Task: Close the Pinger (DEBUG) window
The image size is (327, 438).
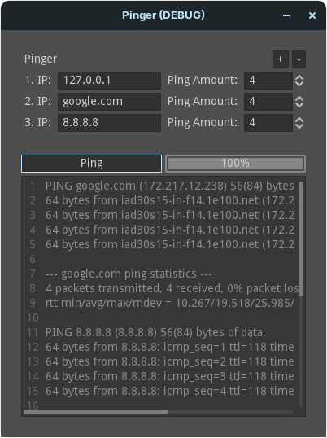Action: 312,15
